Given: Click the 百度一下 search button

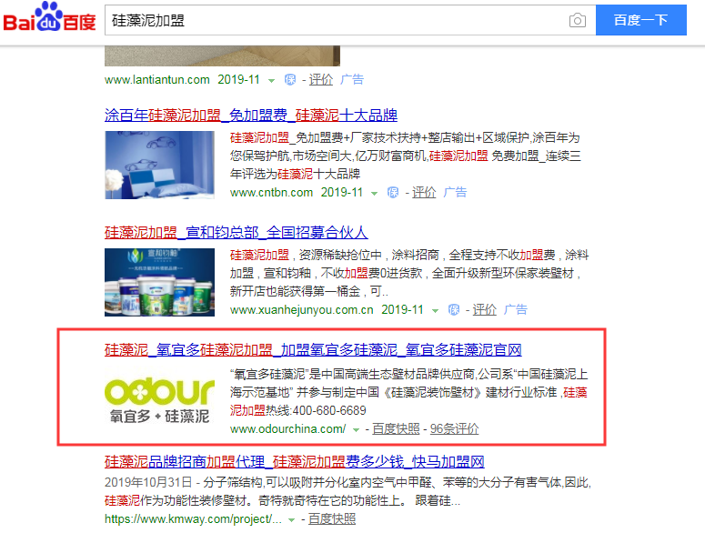Looking at the screenshot, I should point(641,20).
